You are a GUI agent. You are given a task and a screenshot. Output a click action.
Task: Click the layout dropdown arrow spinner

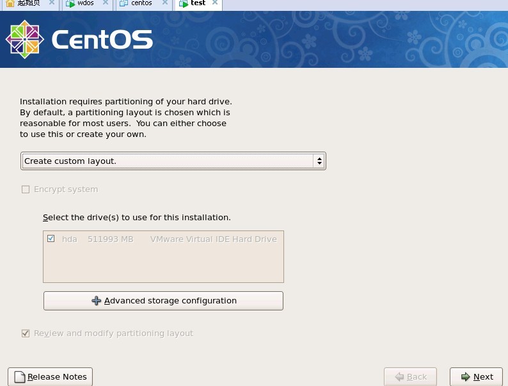pos(319,161)
